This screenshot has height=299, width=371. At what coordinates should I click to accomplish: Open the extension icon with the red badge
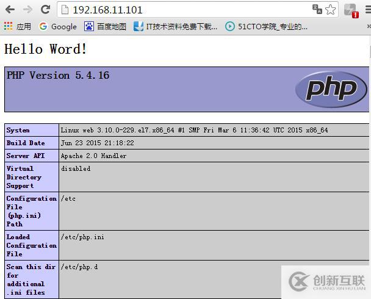tap(351, 10)
